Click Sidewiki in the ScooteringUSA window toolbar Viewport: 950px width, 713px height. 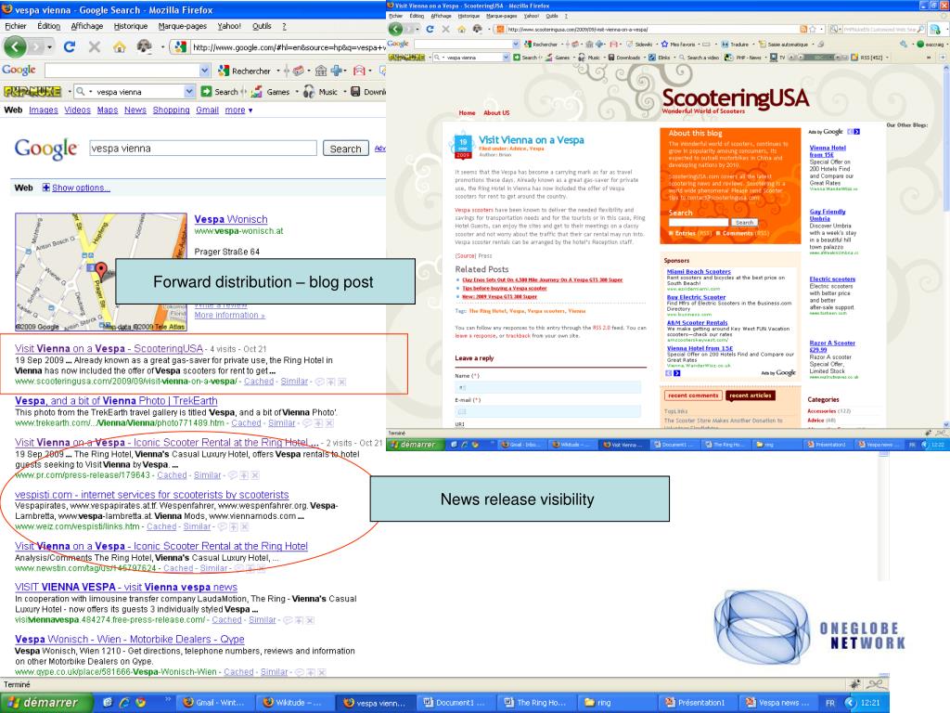pyautogui.click(x=640, y=45)
